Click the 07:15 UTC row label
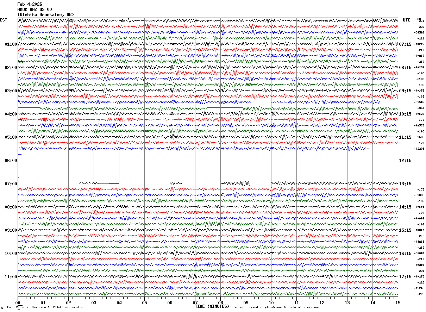 coord(405,44)
